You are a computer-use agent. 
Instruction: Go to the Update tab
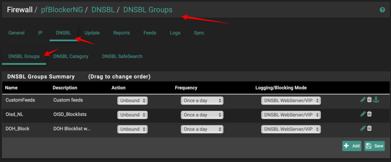[x=92, y=33]
